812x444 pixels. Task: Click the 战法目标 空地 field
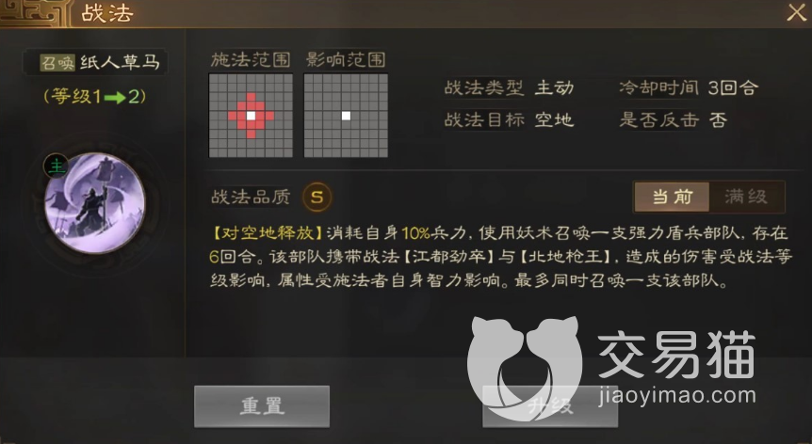tap(509, 119)
